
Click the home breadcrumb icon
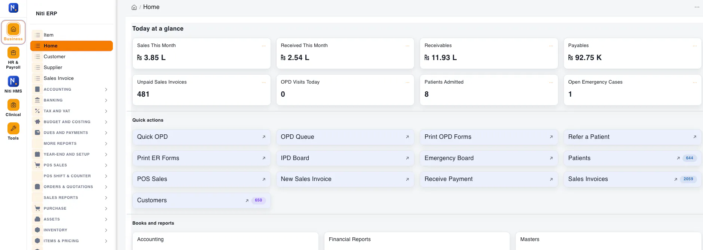tap(134, 7)
